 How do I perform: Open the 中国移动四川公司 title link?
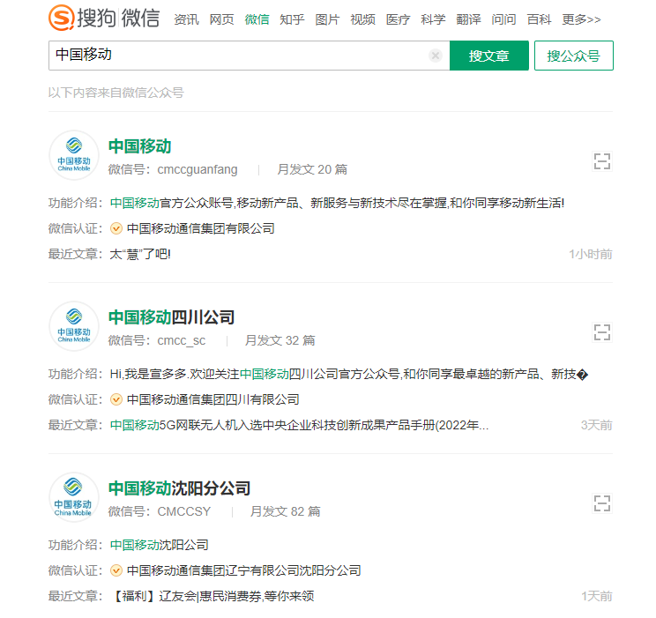click(171, 317)
